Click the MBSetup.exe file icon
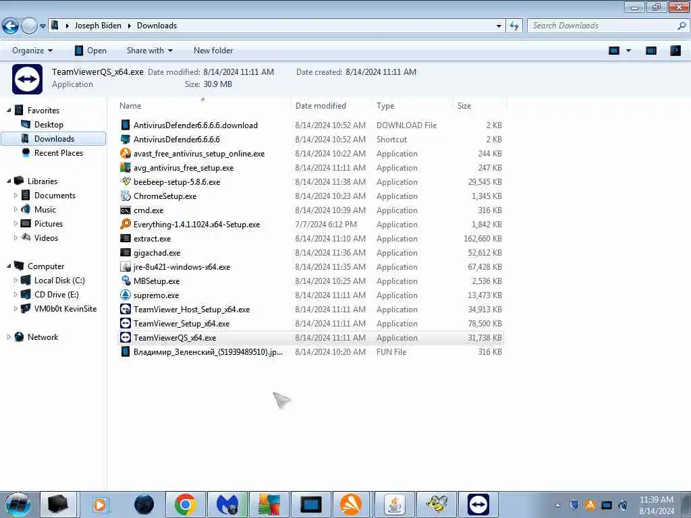The height and width of the screenshot is (518, 691). [x=126, y=281]
